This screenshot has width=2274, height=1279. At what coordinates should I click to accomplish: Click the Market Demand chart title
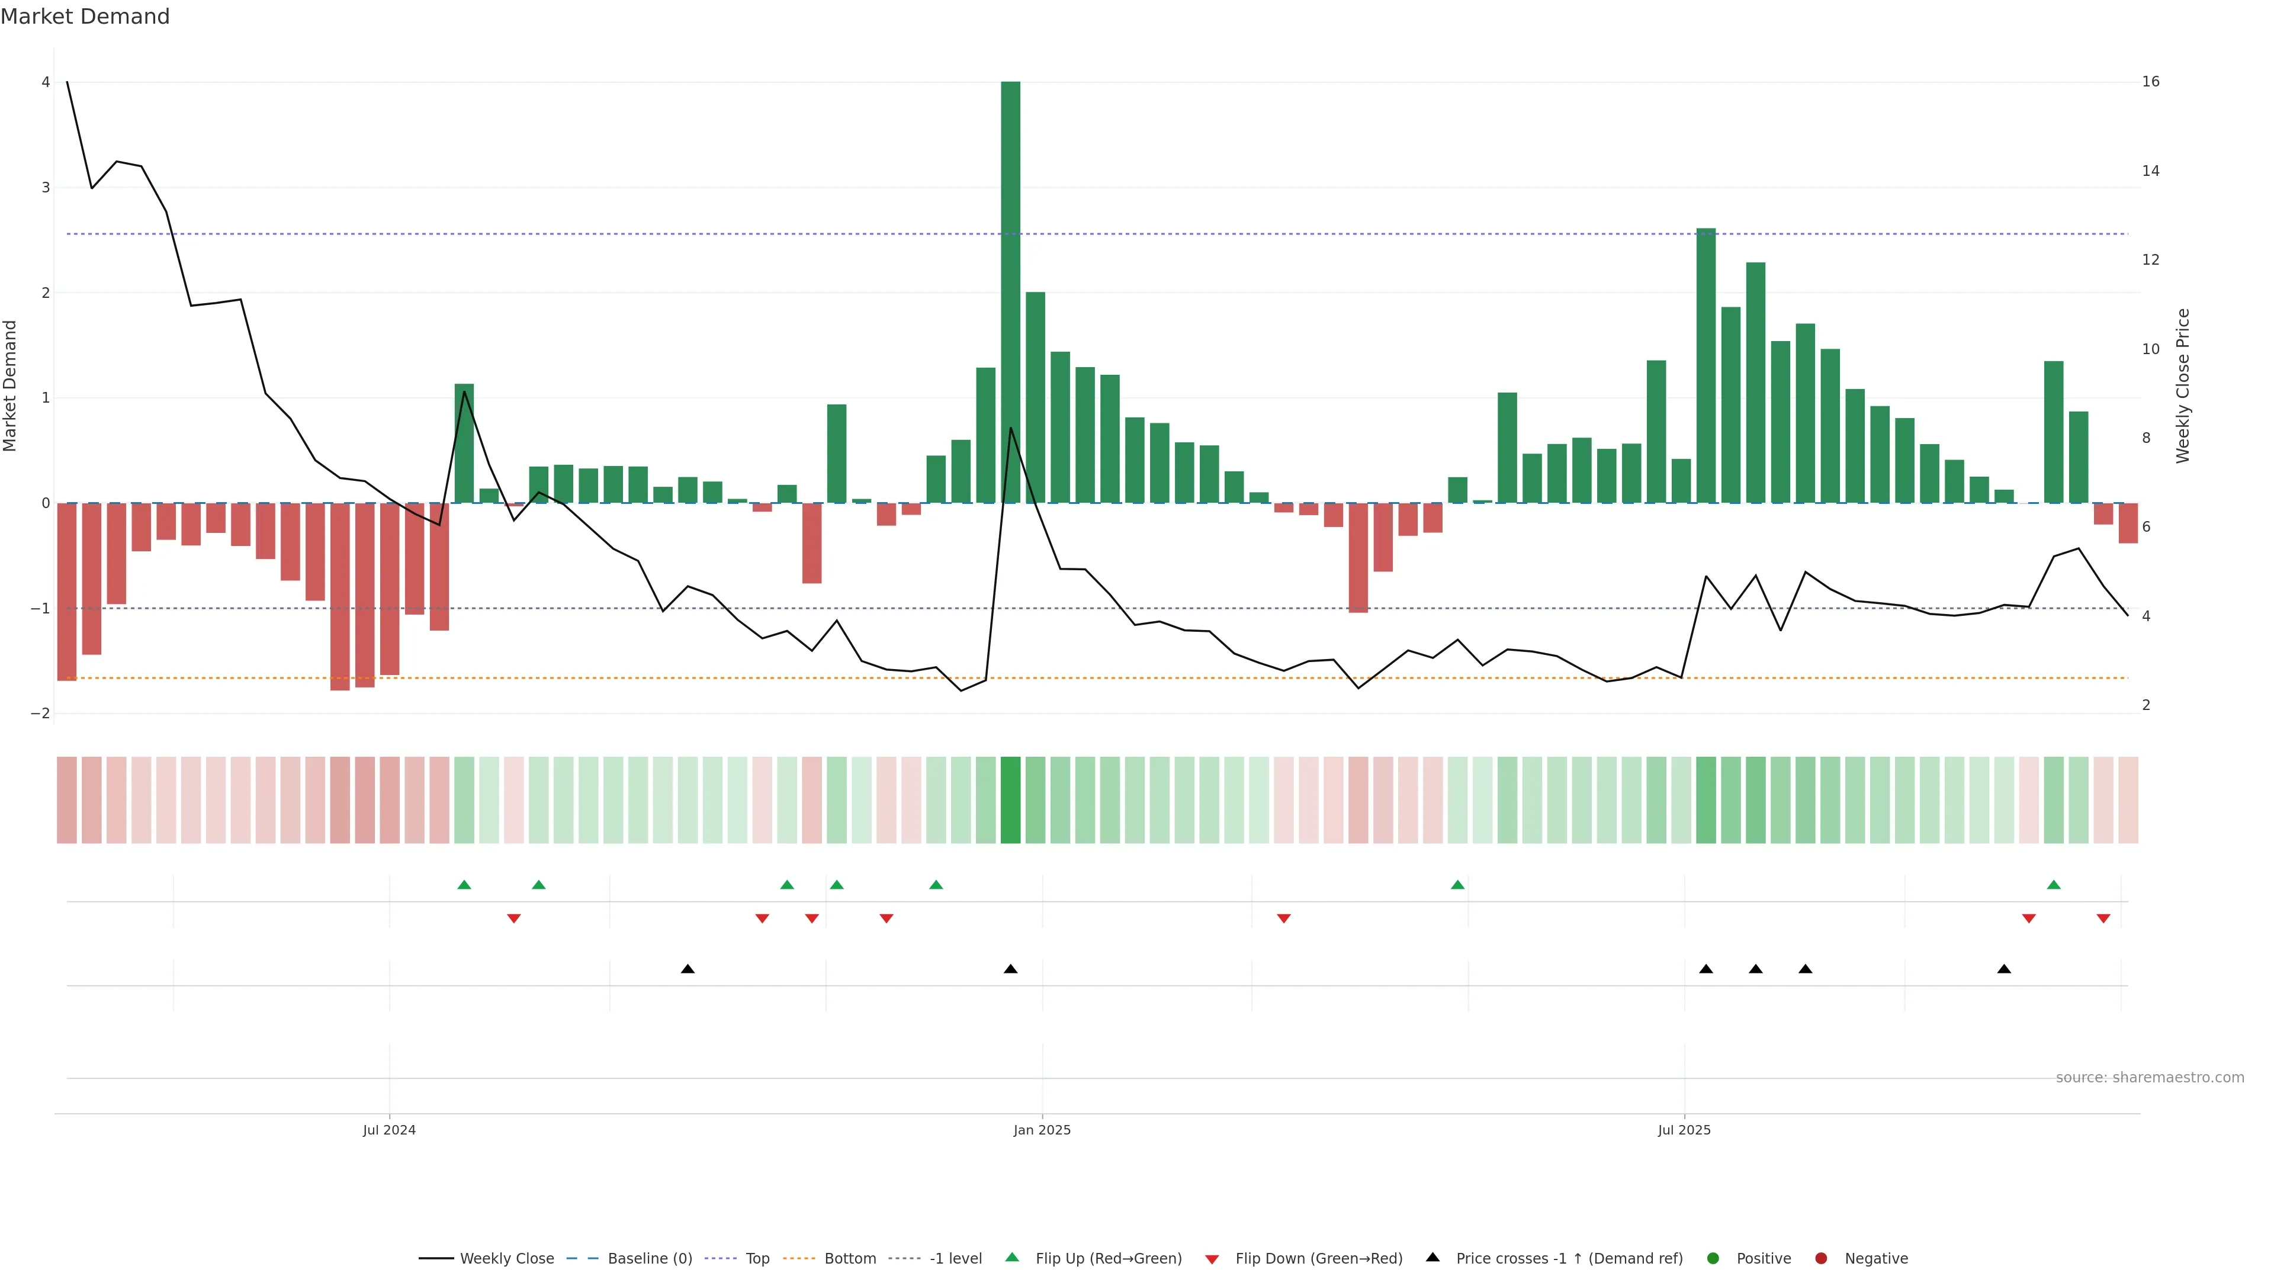pyautogui.click(x=85, y=17)
